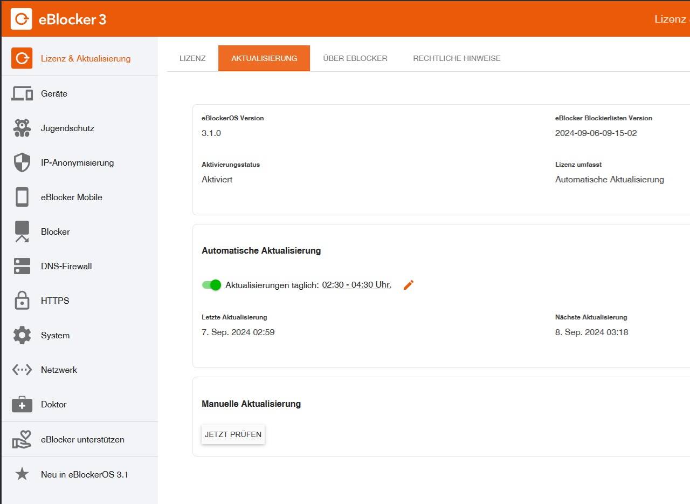Switch to the Lizenz tab
The image size is (690, 504).
point(192,58)
